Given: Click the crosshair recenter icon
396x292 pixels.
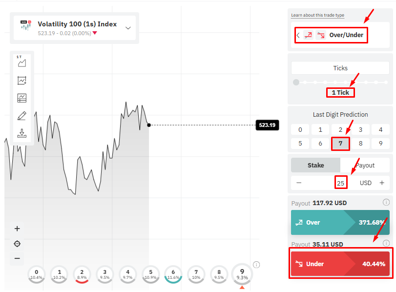Looking at the screenshot, I should [17, 244].
